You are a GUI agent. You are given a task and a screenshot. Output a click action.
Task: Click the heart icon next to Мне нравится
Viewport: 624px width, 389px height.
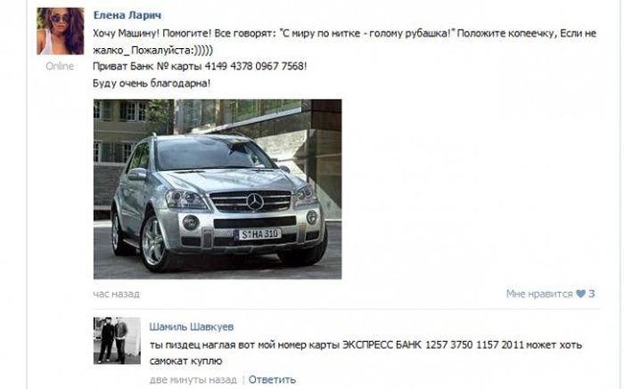tap(580, 294)
